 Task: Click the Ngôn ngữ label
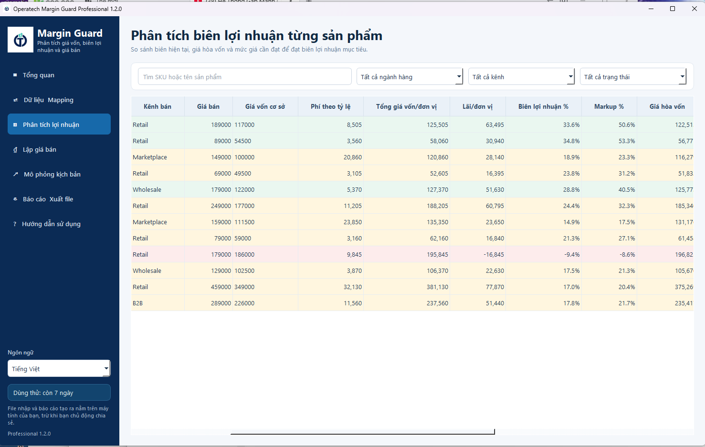pos(21,353)
